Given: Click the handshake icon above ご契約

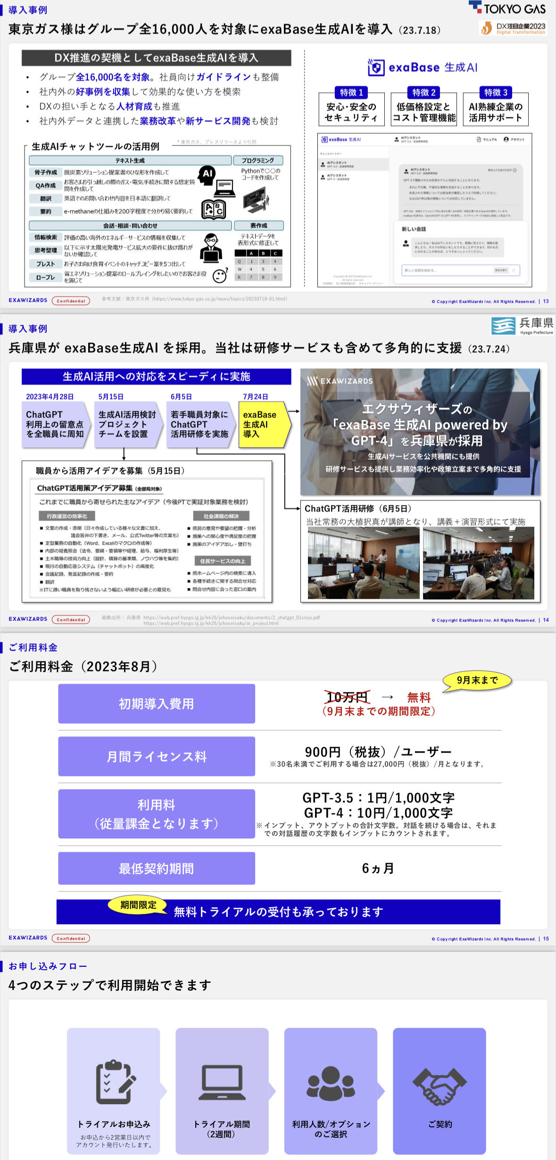Looking at the screenshot, I should pos(440,1086).
